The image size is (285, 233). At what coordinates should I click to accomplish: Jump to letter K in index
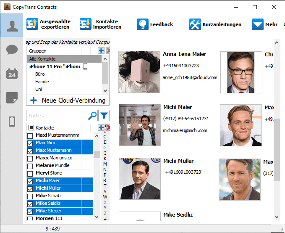pos(105,159)
